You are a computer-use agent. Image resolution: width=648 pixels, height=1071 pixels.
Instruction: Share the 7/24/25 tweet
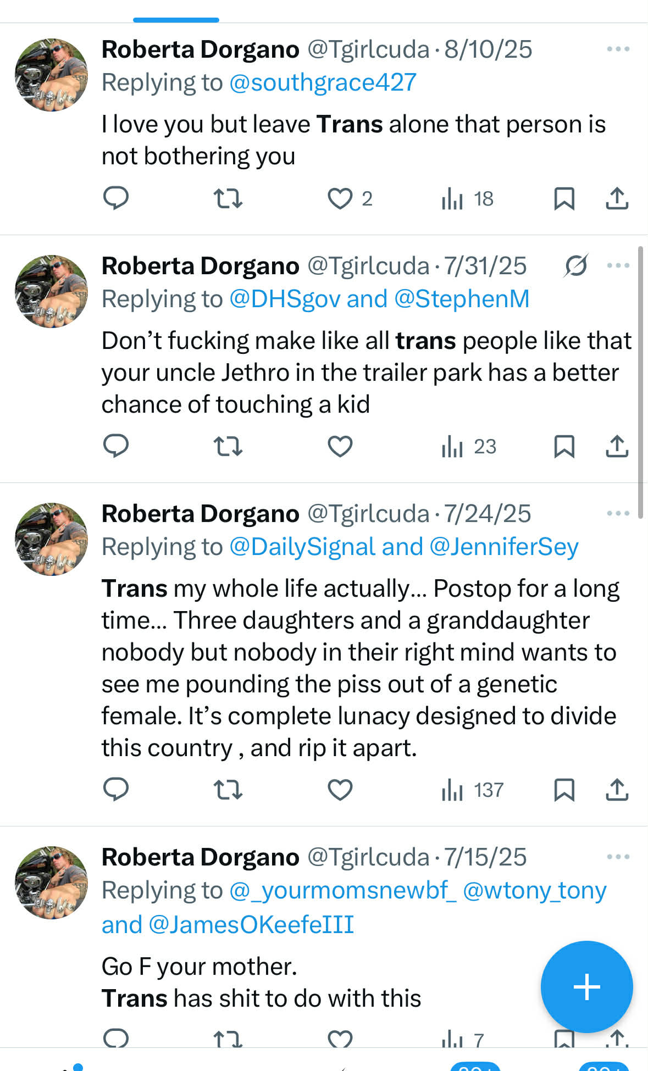pyautogui.click(x=617, y=790)
